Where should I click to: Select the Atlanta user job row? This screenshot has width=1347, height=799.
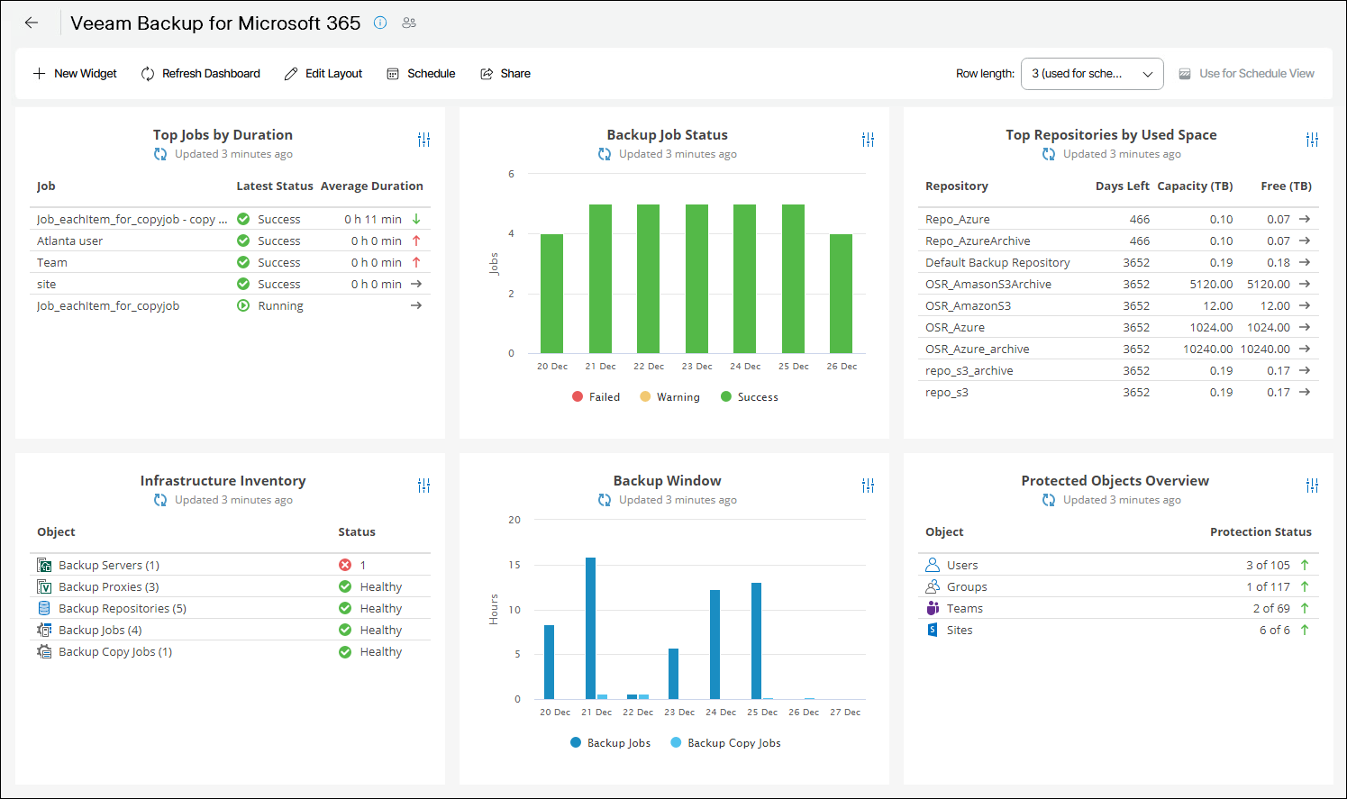[230, 241]
